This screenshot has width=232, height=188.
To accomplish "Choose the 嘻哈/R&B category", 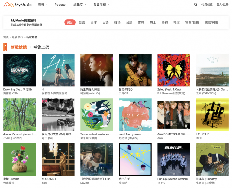I will click(x=211, y=22).
